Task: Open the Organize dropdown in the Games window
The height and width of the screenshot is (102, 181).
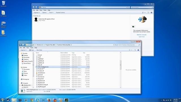Action: [x=36, y=12]
